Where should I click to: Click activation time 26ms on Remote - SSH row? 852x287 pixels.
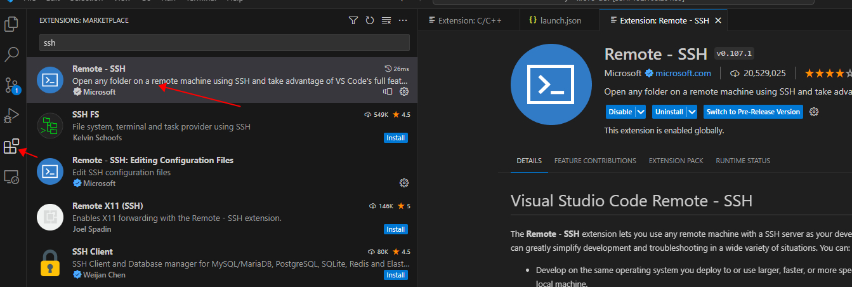[397, 69]
